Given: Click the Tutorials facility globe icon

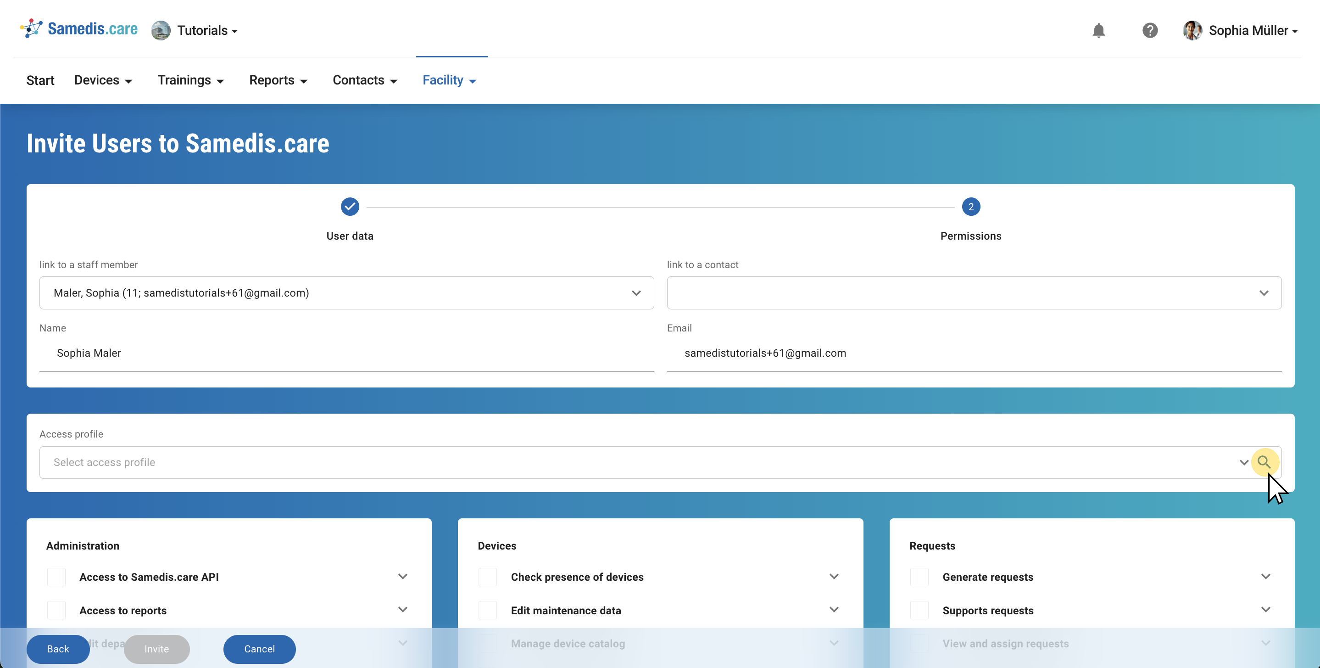Looking at the screenshot, I should pos(161,30).
